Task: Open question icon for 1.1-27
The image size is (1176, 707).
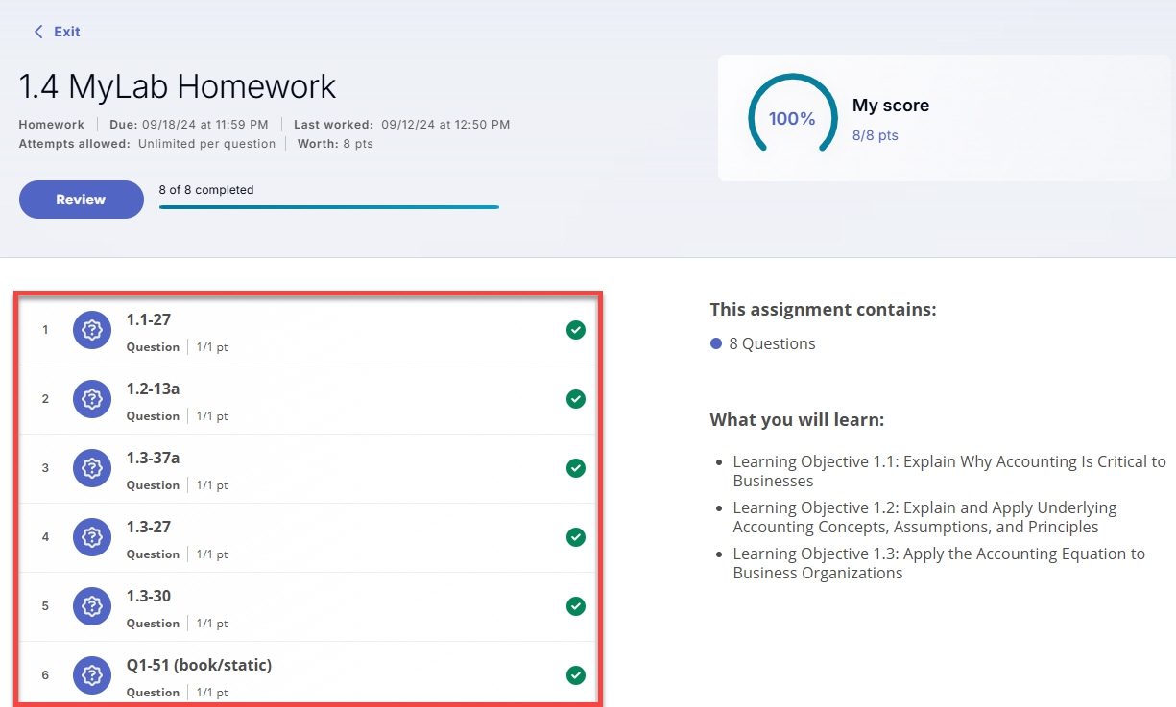Action: [92, 330]
